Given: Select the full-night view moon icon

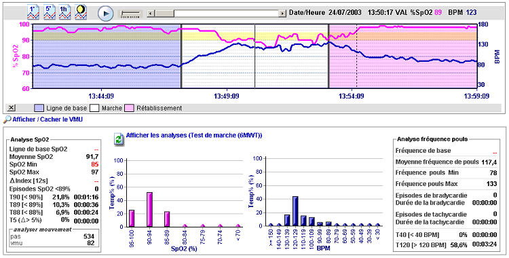Looking at the screenshot, I should (x=81, y=12).
